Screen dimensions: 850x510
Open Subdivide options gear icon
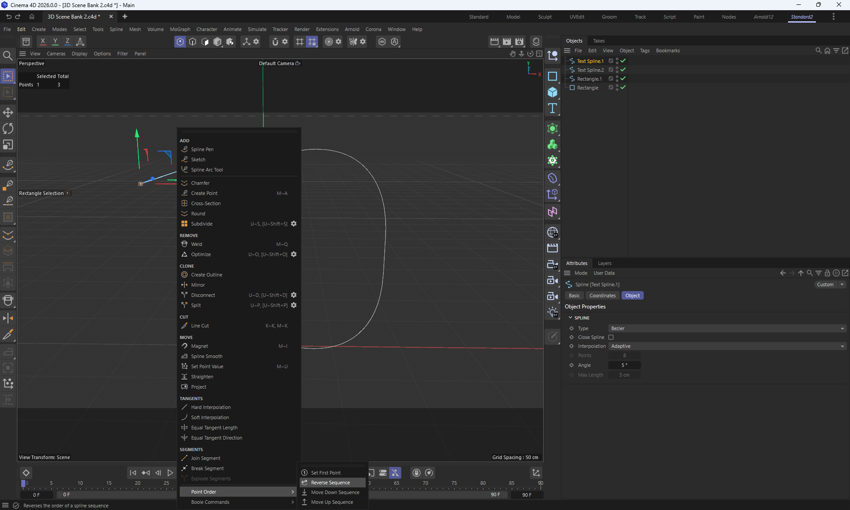coord(294,224)
